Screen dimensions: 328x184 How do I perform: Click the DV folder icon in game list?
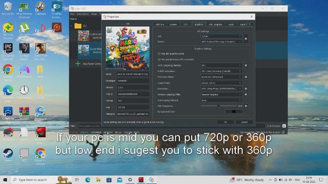78,26
